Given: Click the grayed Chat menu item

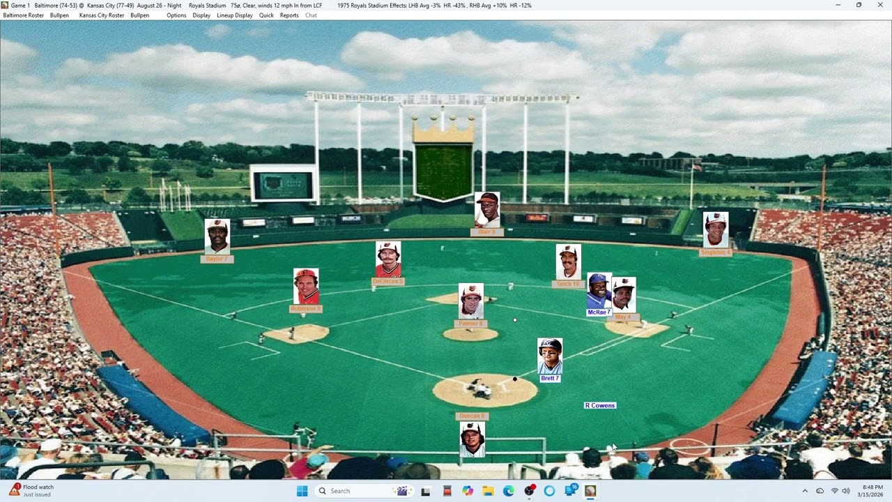Looking at the screenshot, I should 311,15.
